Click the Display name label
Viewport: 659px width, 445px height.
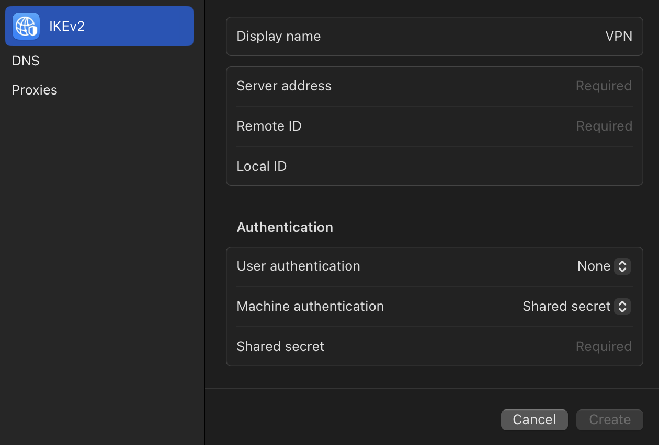pyautogui.click(x=278, y=36)
